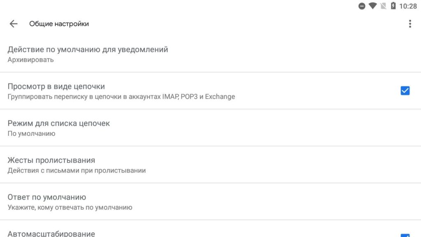The height and width of the screenshot is (237, 421).
Task: Tap the Do Not Disturb status icon
Action: (x=362, y=6)
